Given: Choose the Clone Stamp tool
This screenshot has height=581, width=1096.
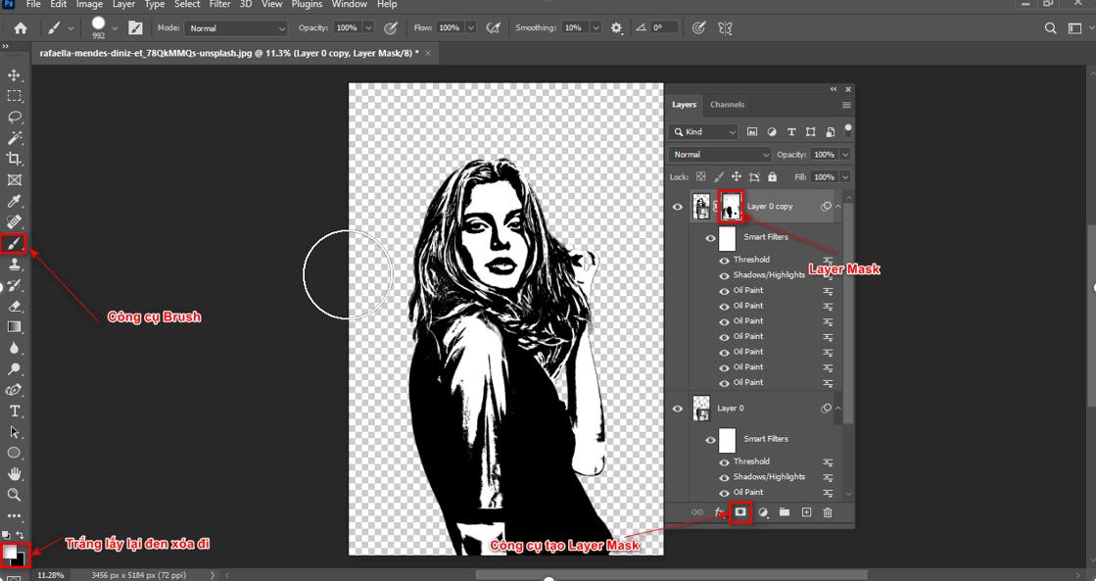Looking at the screenshot, I should (x=14, y=265).
